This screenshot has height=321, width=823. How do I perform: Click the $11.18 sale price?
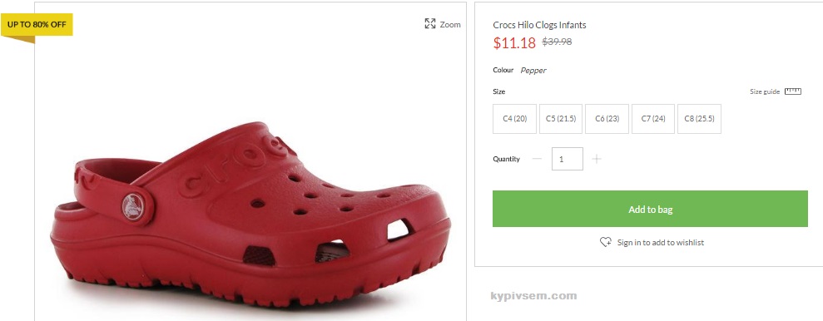coord(514,43)
